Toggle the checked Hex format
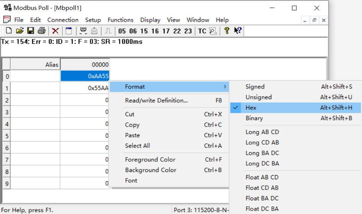 295,108
